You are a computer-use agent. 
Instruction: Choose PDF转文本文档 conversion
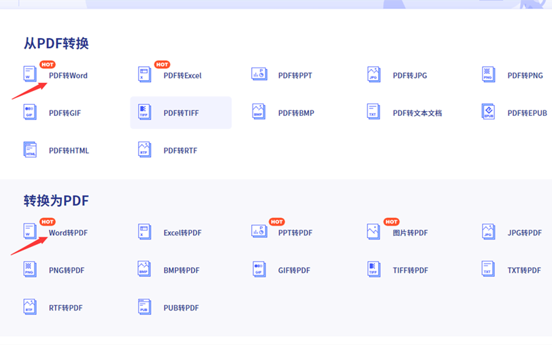[x=417, y=113]
